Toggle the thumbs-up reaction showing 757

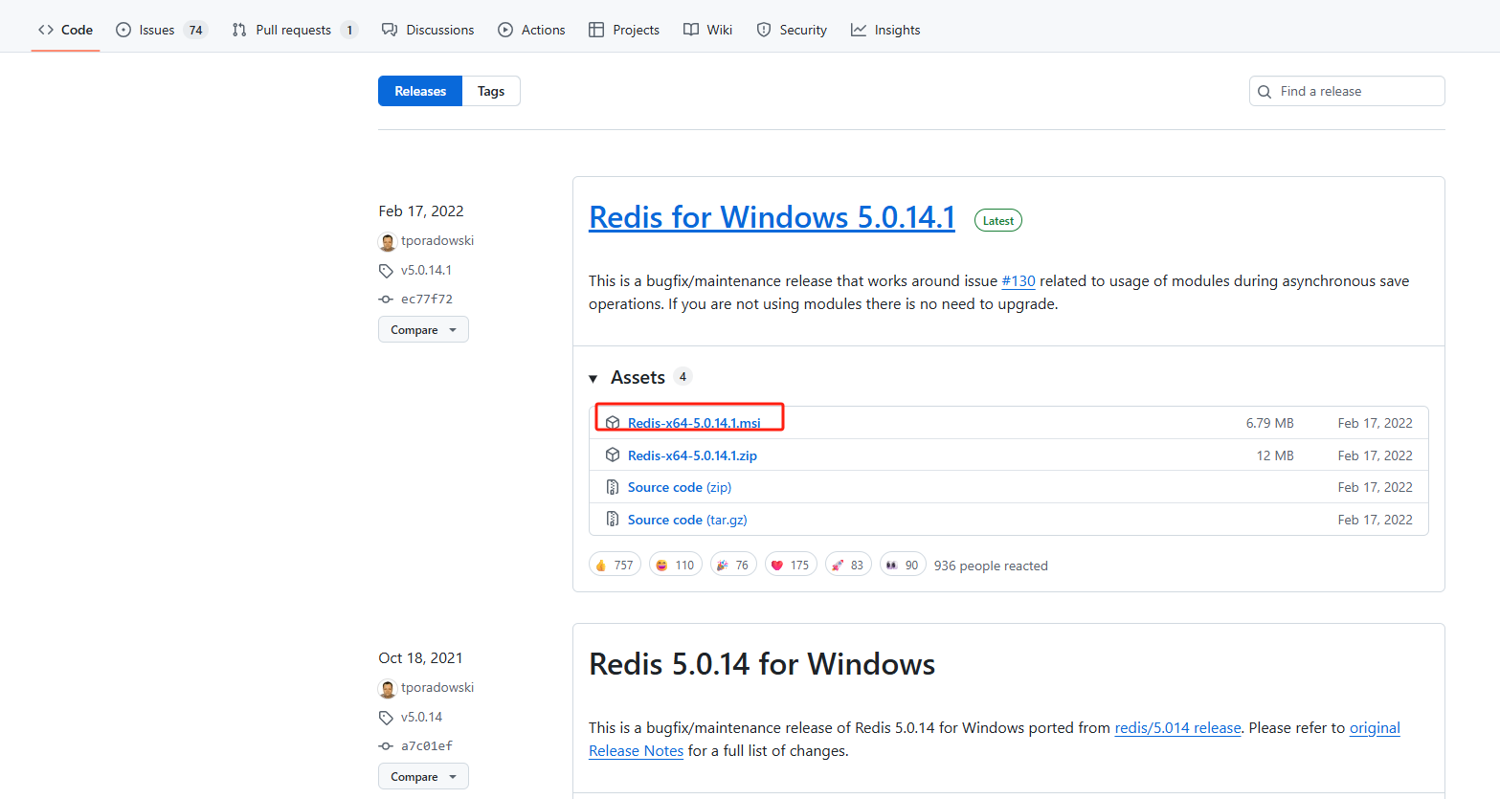point(615,565)
